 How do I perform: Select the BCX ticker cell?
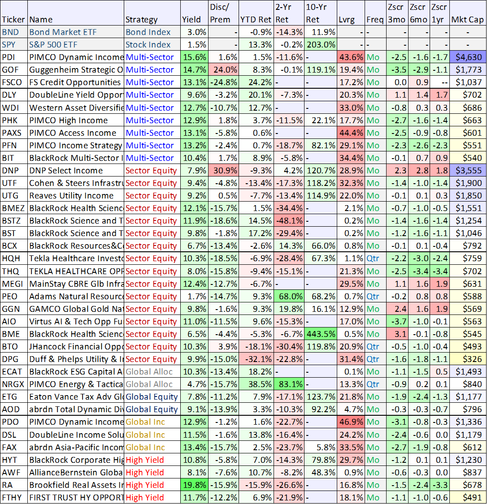(x=13, y=246)
